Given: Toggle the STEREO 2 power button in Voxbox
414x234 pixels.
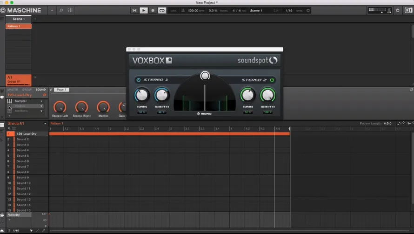Looking at the screenshot, I should [x=272, y=80].
